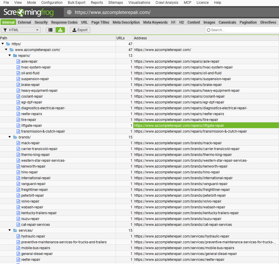
Task: Click the coolant-repair page icon
Action: tap(18, 96)
